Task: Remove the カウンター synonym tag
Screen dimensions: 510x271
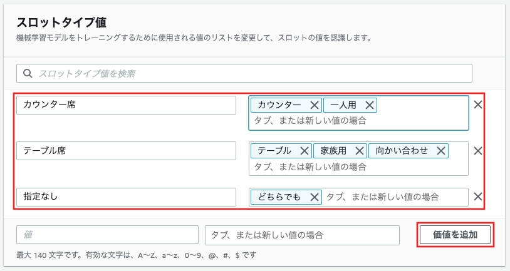Action: pos(314,105)
